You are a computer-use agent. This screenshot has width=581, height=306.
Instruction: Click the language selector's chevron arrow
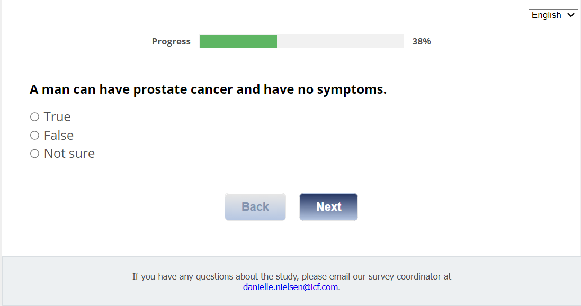pos(571,15)
